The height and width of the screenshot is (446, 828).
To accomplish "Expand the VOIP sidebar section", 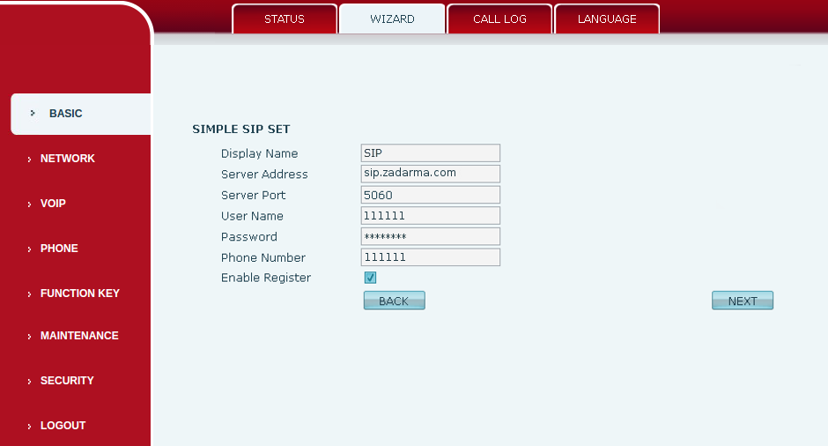I will tap(53, 204).
